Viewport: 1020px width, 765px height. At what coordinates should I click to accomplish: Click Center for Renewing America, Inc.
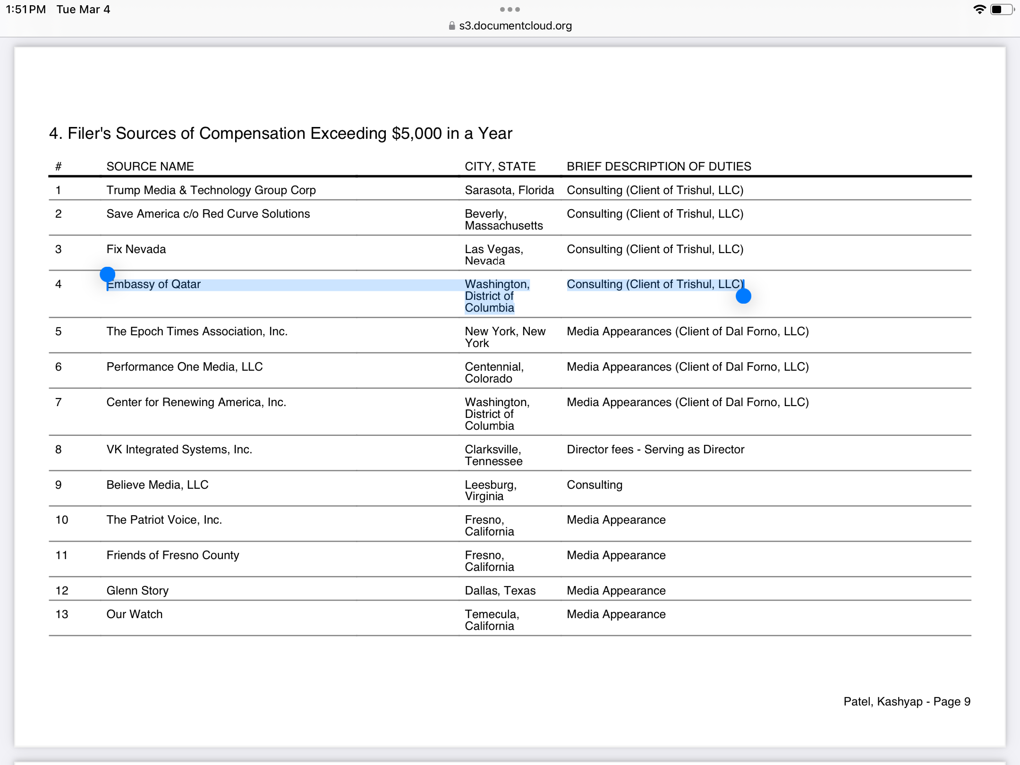196,402
